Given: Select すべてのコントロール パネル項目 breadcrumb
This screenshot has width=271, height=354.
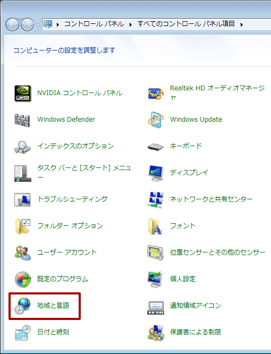Looking at the screenshot, I should point(186,24).
